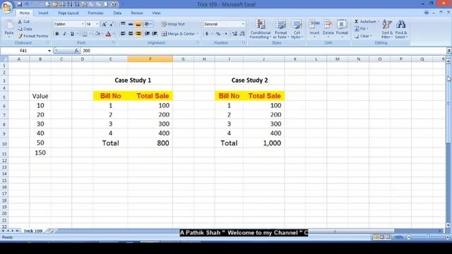The width and height of the screenshot is (452, 254).
Task: Click the Select All corner button
Action: pyautogui.click(x=4, y=59)
